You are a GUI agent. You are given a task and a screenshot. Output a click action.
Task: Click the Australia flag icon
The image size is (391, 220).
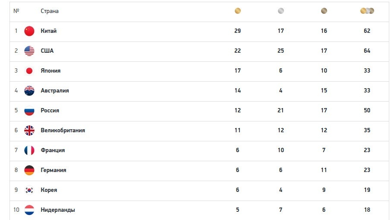click(29, 91)
